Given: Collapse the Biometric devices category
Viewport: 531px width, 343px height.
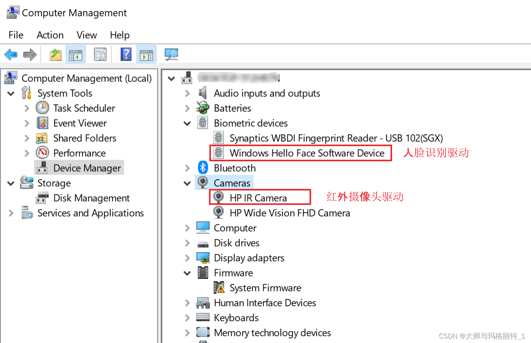Looking at the screenshot, I should coord(187,123).
